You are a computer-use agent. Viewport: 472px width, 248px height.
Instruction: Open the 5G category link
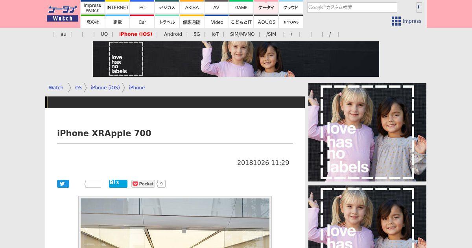click(x=197, y=34)
